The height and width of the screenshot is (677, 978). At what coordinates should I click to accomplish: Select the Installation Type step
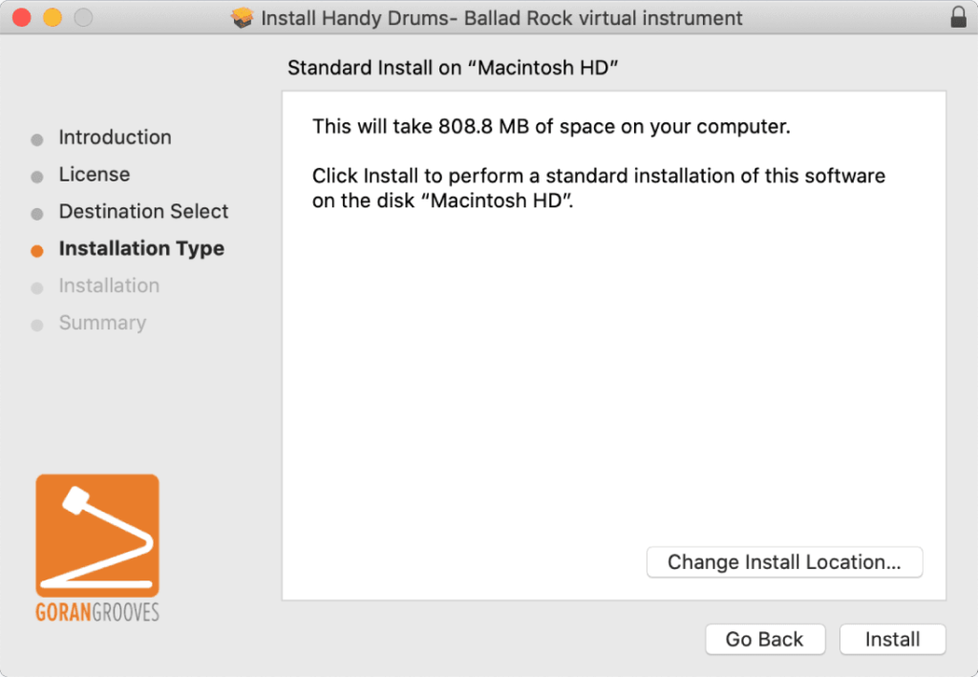click(141, 248)
